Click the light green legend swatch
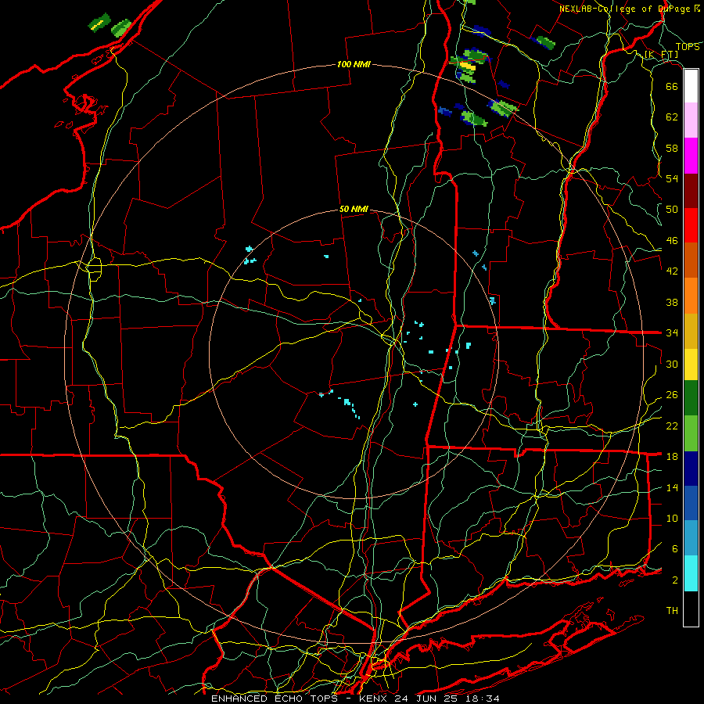 (691, 433)
